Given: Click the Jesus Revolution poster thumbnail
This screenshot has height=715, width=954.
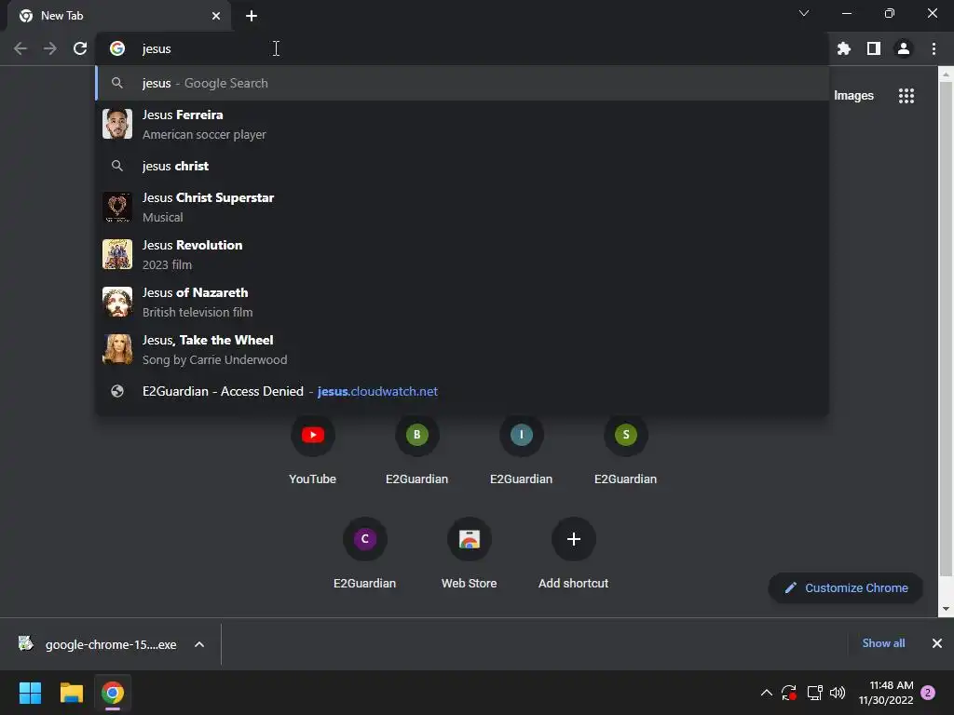Looking at the screenshot, I should pos(117,254).
